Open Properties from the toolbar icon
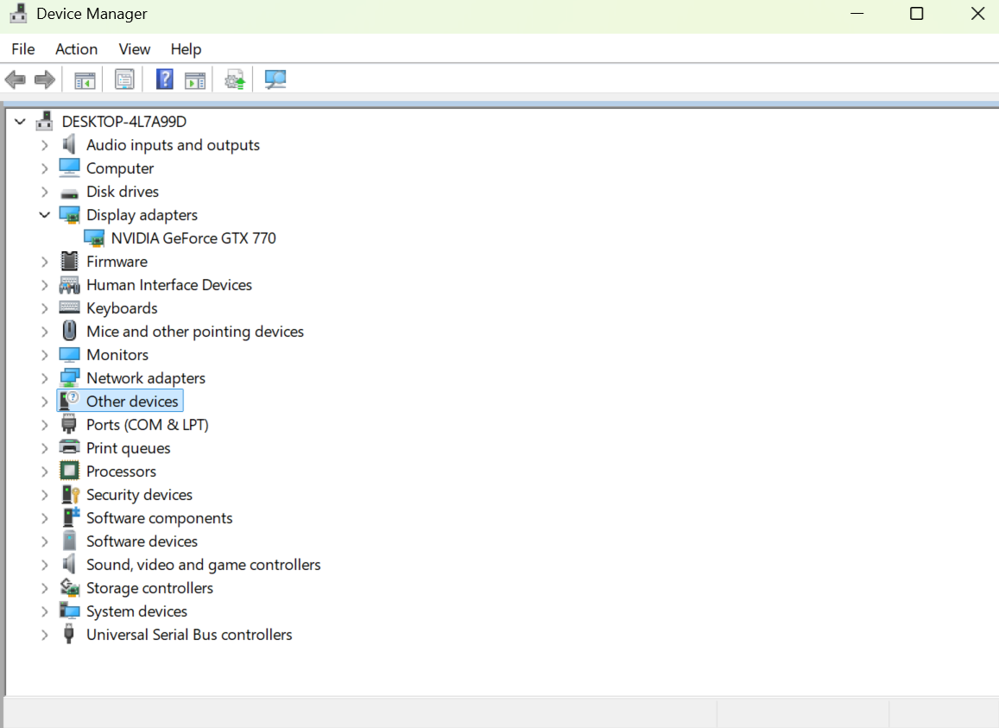This screenshot has height=728, width=999. click(124, 80)
